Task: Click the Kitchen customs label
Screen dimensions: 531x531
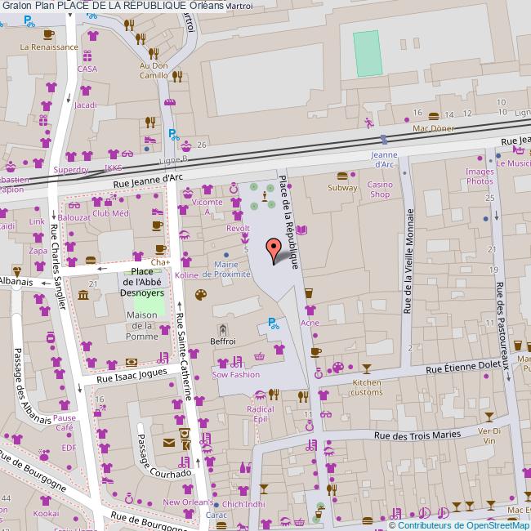Action: pos(367,387)
